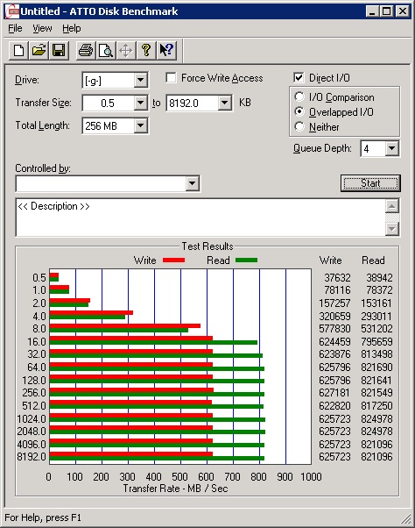Screen dimensions: 415x528
Task: Uncheck the Direct I/O checkbox
Action: point(299,78)
